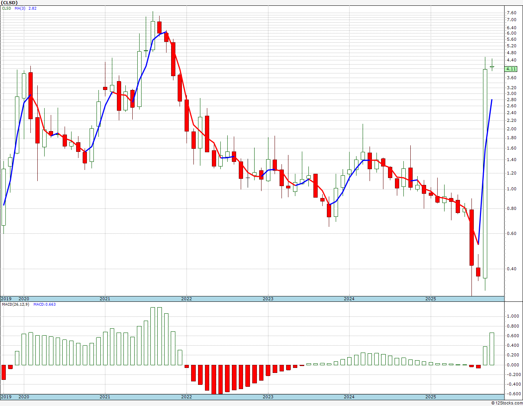Image resolution: width=523 pixels, height=406 pixels.
Task: Click the 7.60 price axis label
Action: [x=511, y=13]
